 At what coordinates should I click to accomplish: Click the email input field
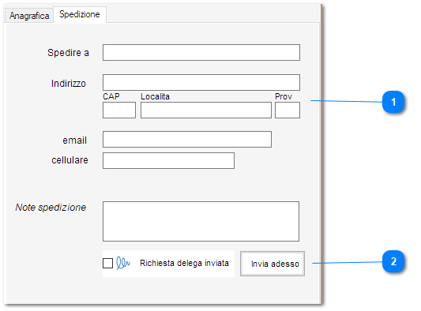click(187, 139)
